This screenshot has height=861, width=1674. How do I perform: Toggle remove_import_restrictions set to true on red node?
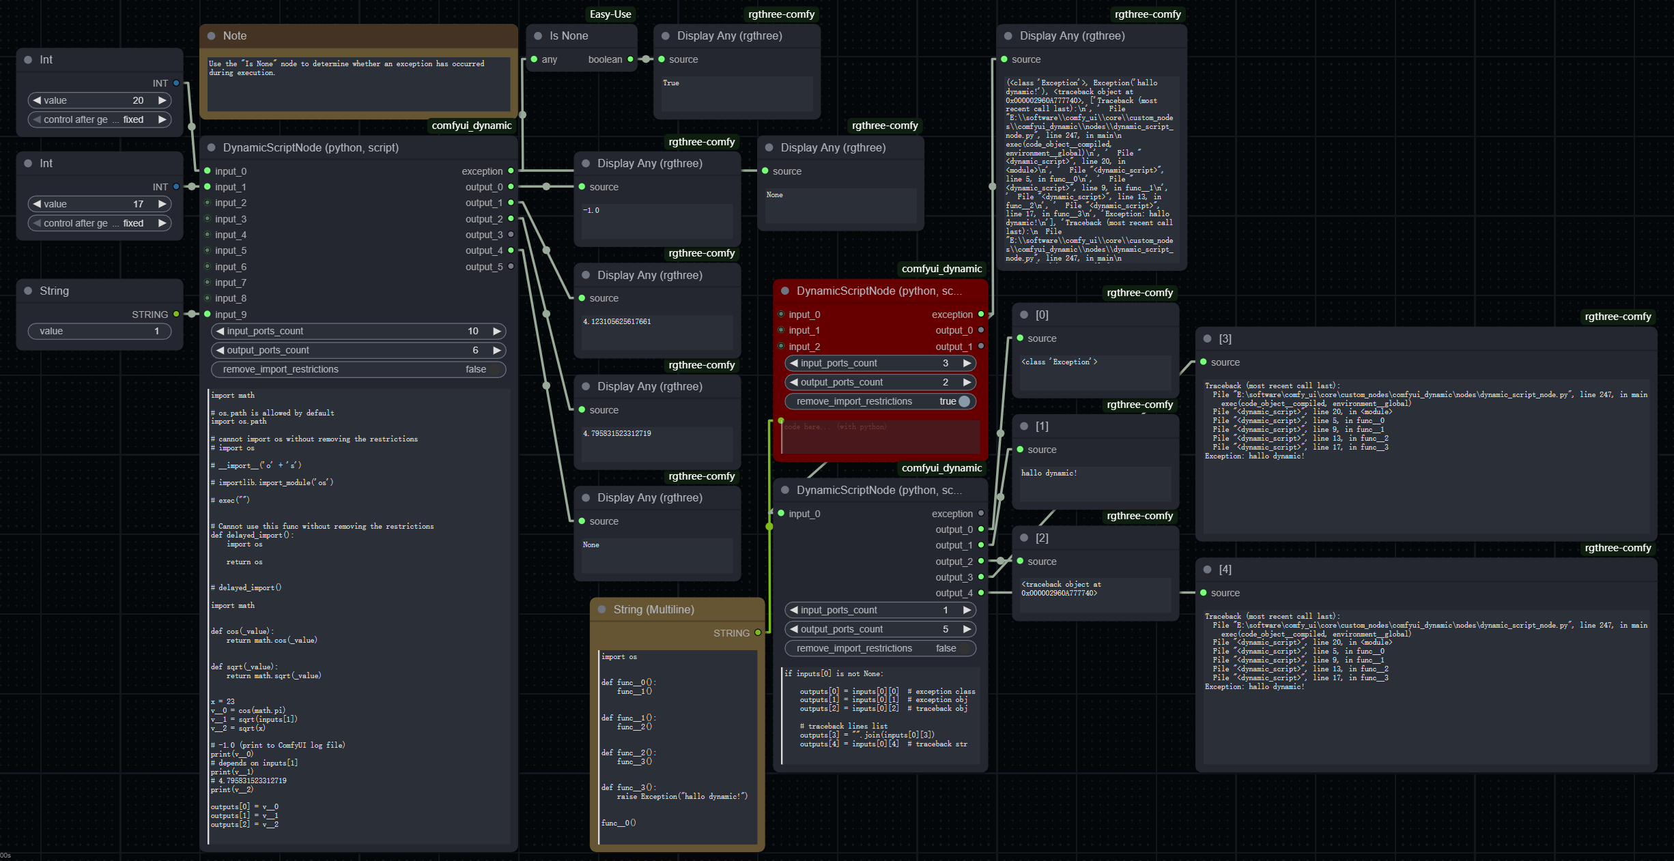coord(881,401)
